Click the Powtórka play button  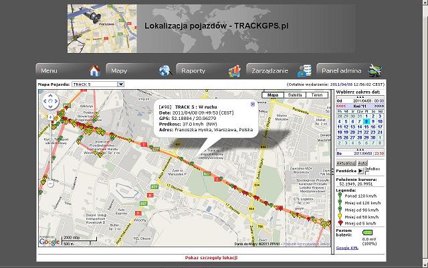click(360, 171)
